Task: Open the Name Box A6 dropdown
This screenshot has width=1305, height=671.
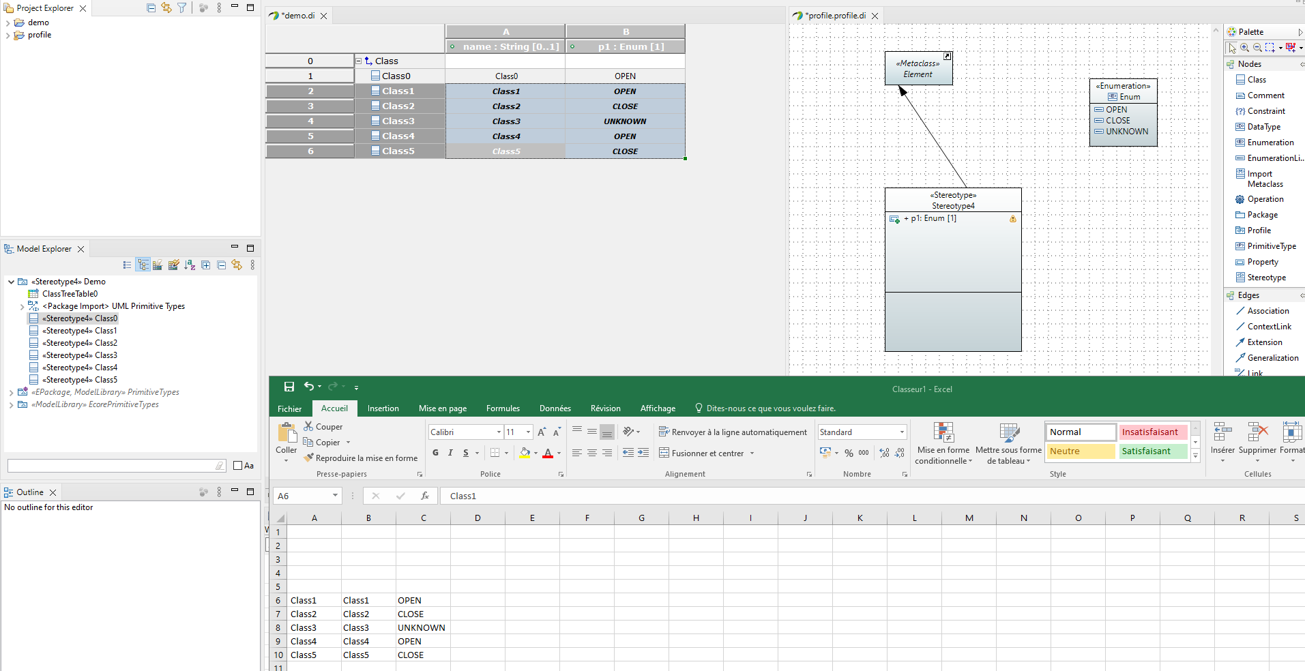Action: coord(335,496)
